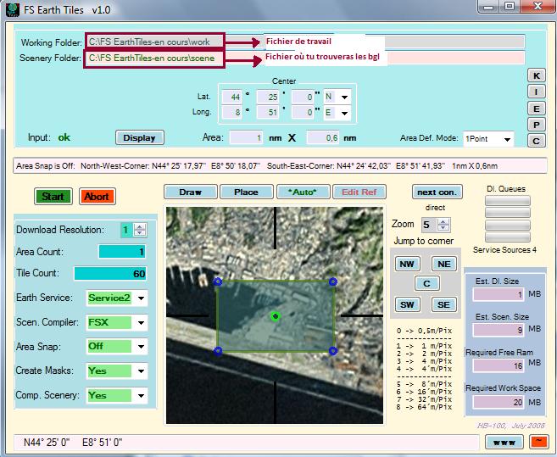
Task: Click the green Start button
Action: coord(53,197)
